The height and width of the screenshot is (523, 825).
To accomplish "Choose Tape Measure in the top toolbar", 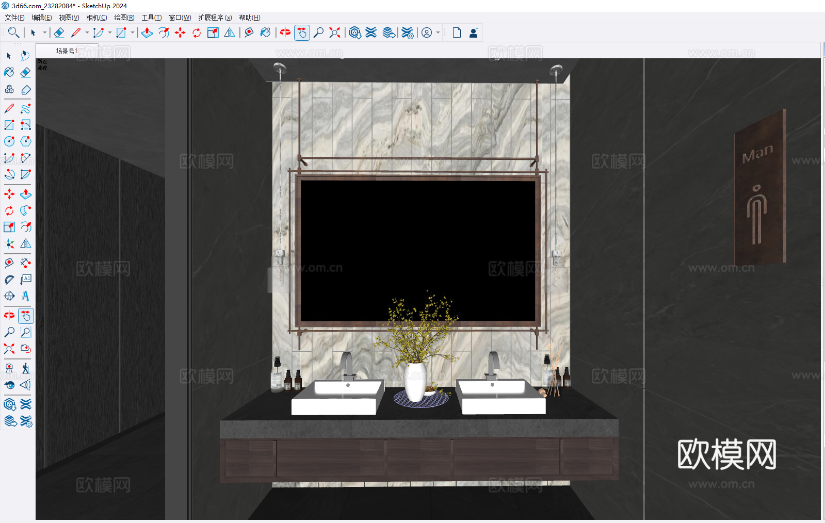I will (249, 32).
